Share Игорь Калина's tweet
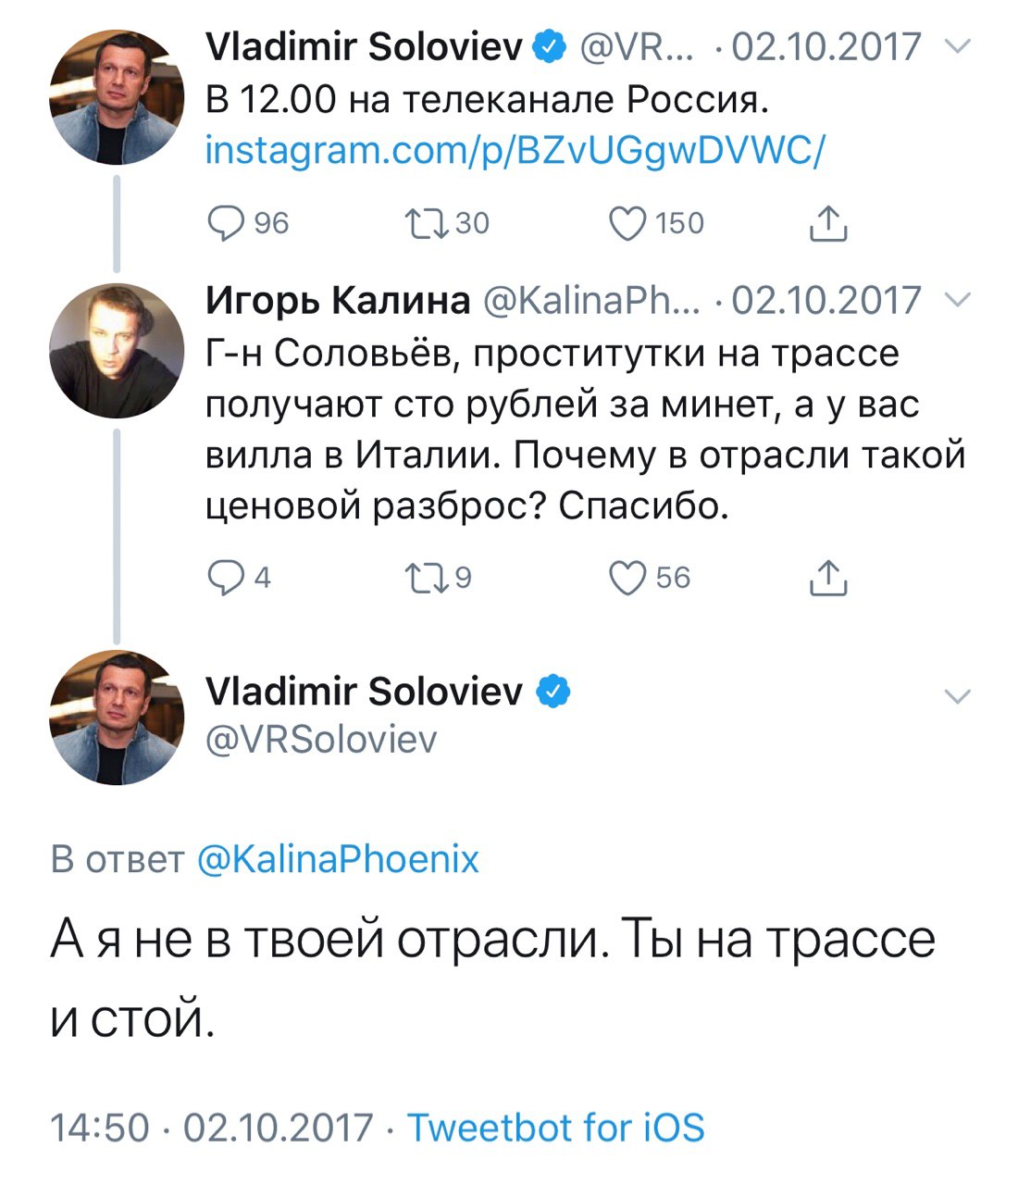1018x1185 pixels. pos(828,578)
